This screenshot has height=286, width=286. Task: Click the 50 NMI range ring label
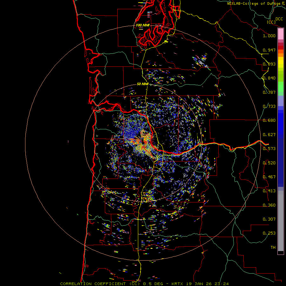click(143, 84)
